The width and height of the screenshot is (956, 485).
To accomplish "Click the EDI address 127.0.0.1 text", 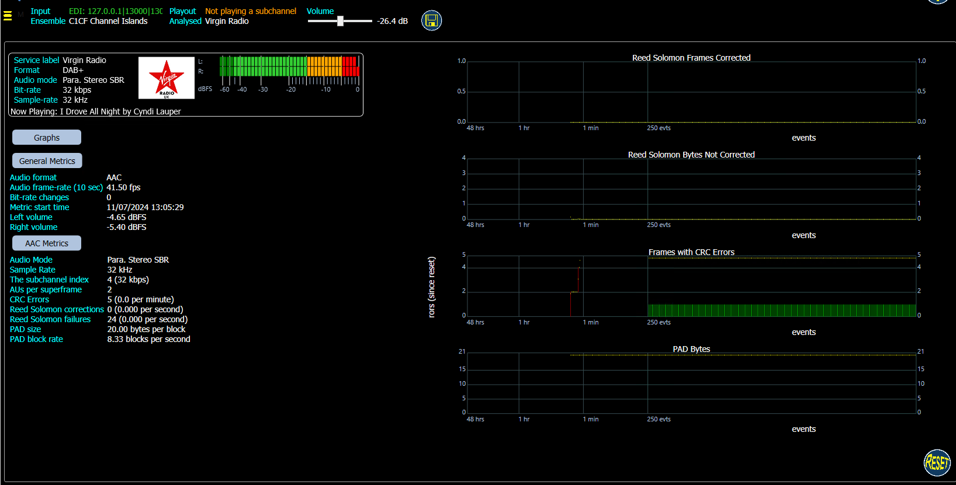I will click(116, 11).
